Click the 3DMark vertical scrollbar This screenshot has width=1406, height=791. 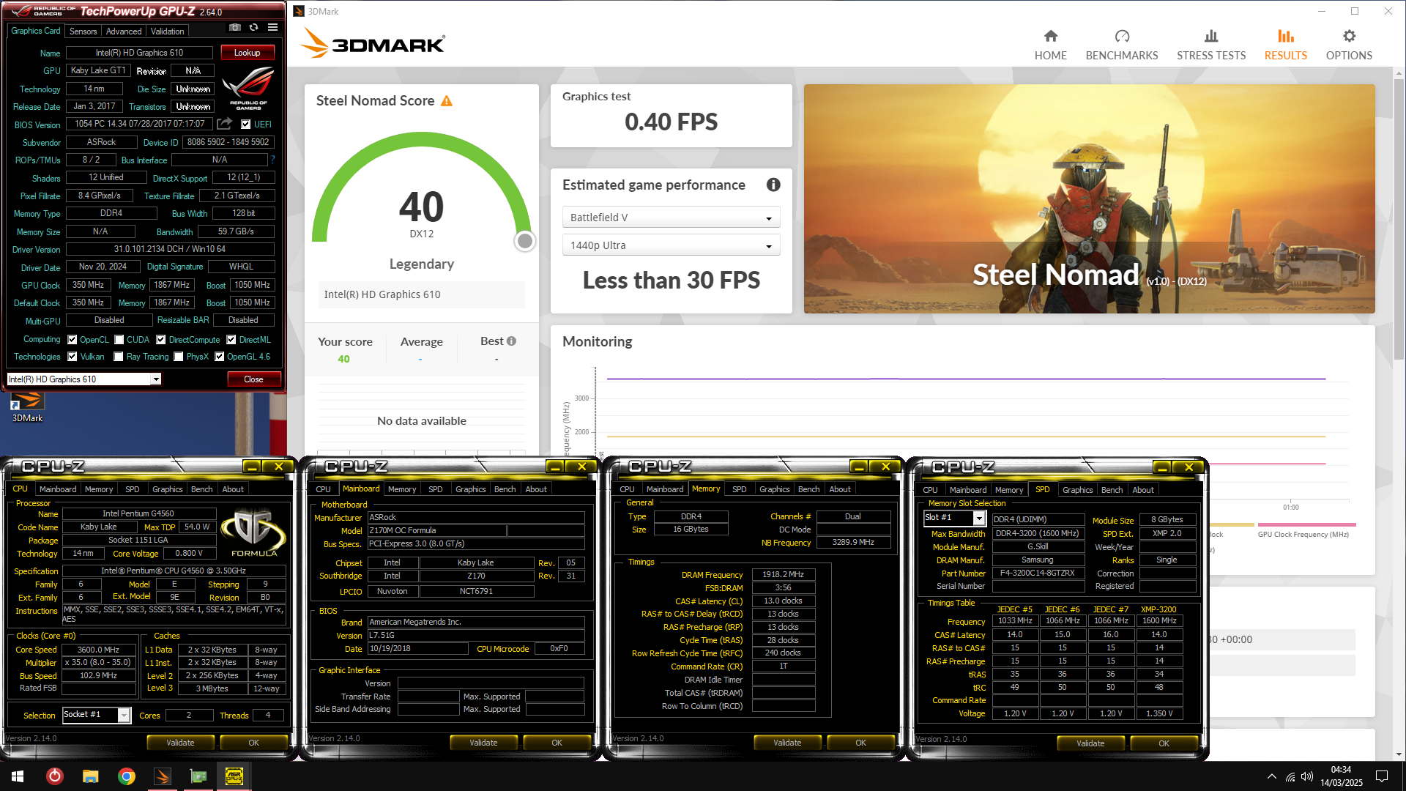[x=1399, y=220]
